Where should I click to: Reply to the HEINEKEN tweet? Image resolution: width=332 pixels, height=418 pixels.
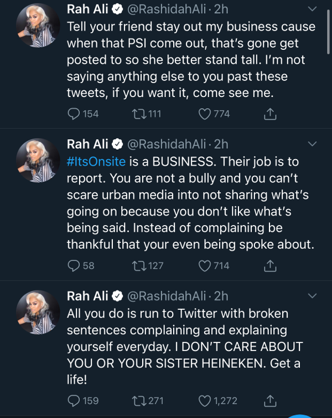pos(74,400)
